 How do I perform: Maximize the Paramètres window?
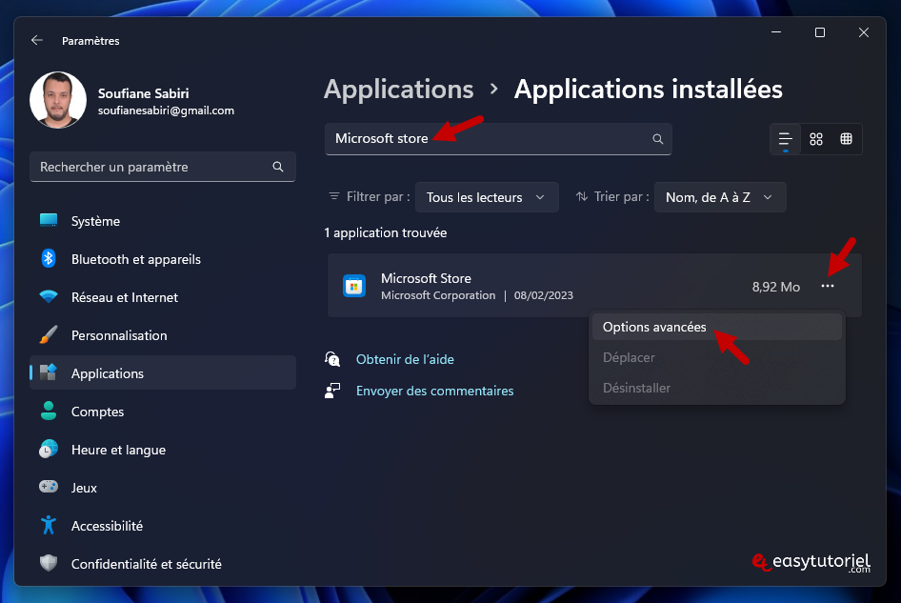(x=820, y=32)
